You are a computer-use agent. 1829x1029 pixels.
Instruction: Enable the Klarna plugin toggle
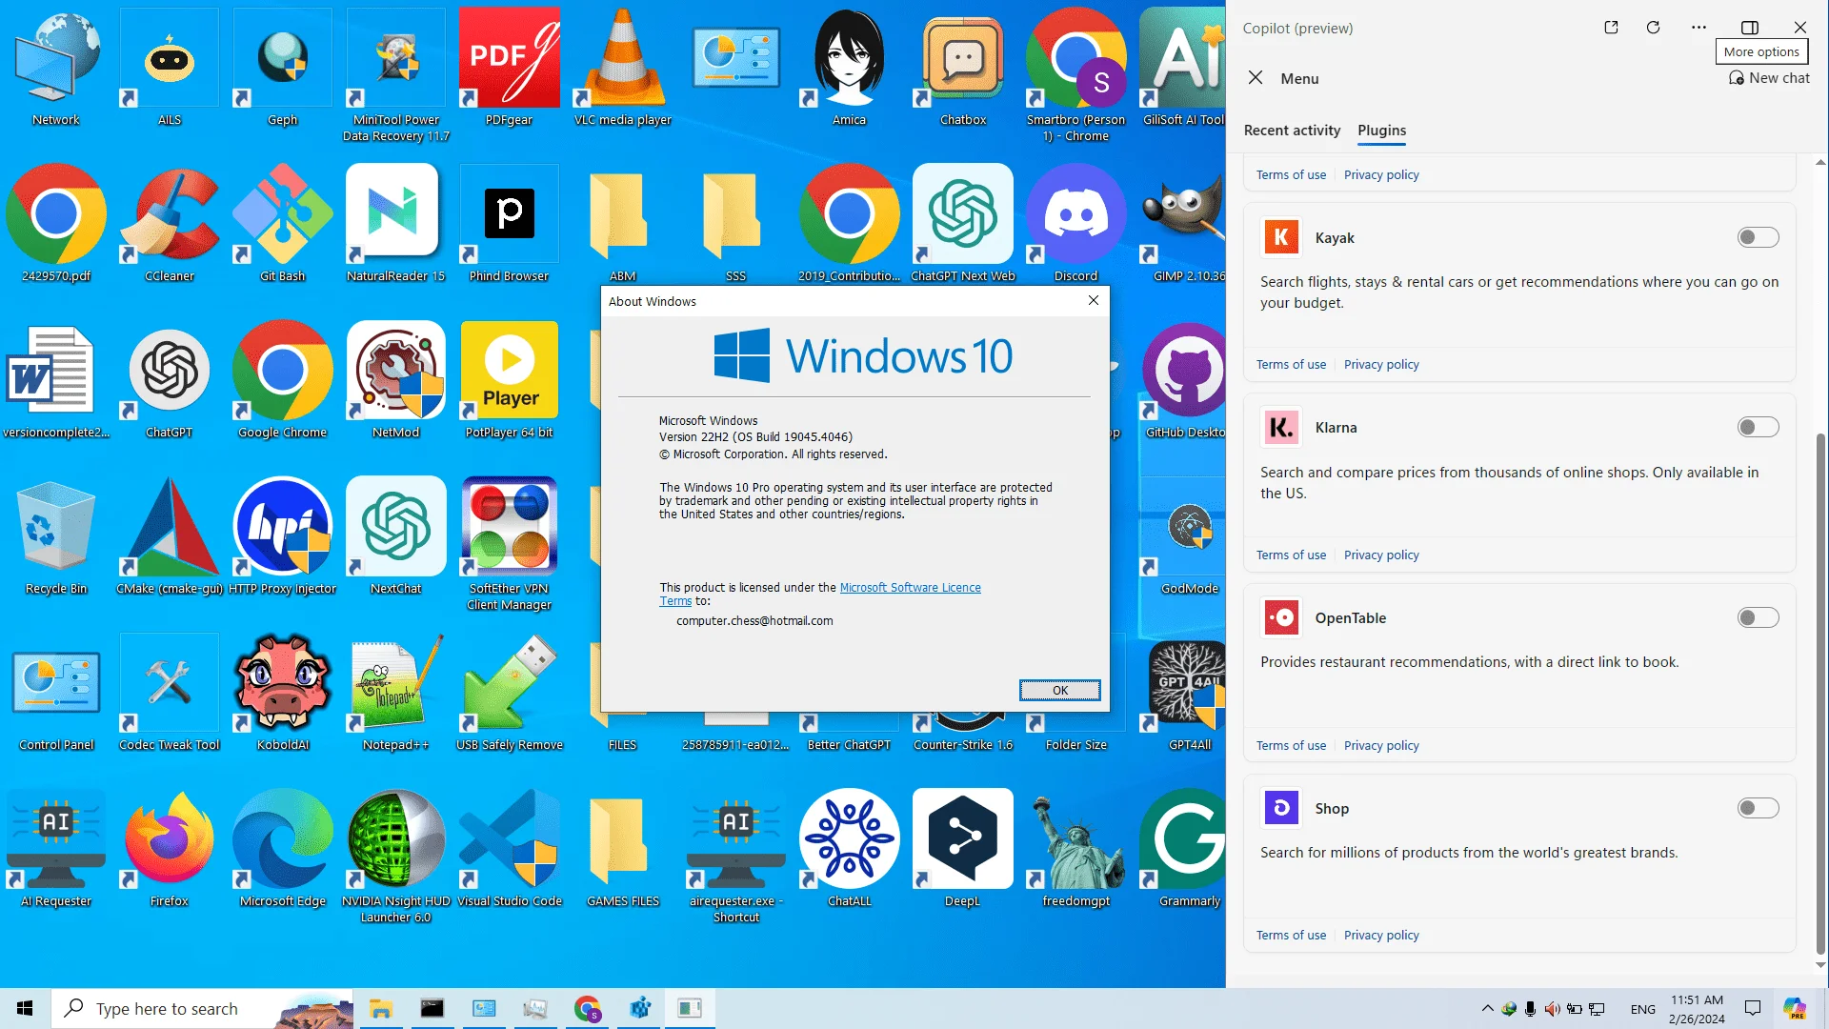point(1758,427)
